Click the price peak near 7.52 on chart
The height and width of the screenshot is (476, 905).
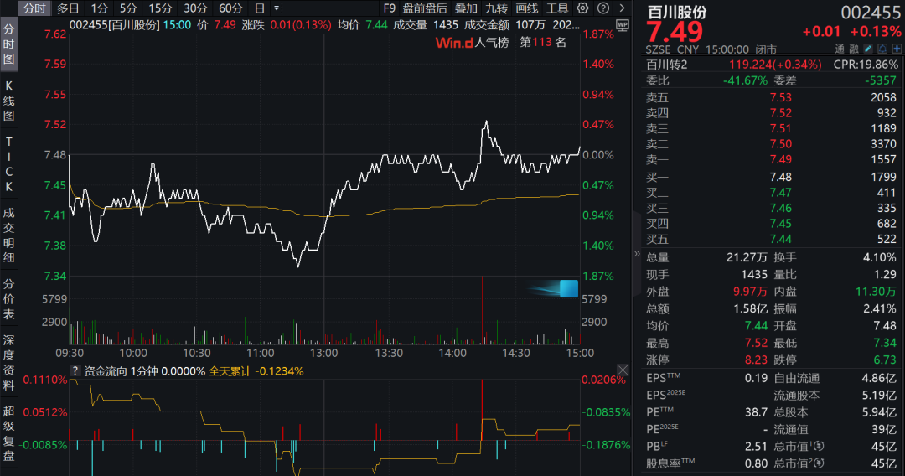[x=487, y=122]
